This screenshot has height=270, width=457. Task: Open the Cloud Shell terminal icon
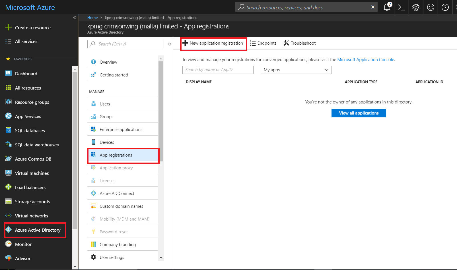tap(401, 7)
